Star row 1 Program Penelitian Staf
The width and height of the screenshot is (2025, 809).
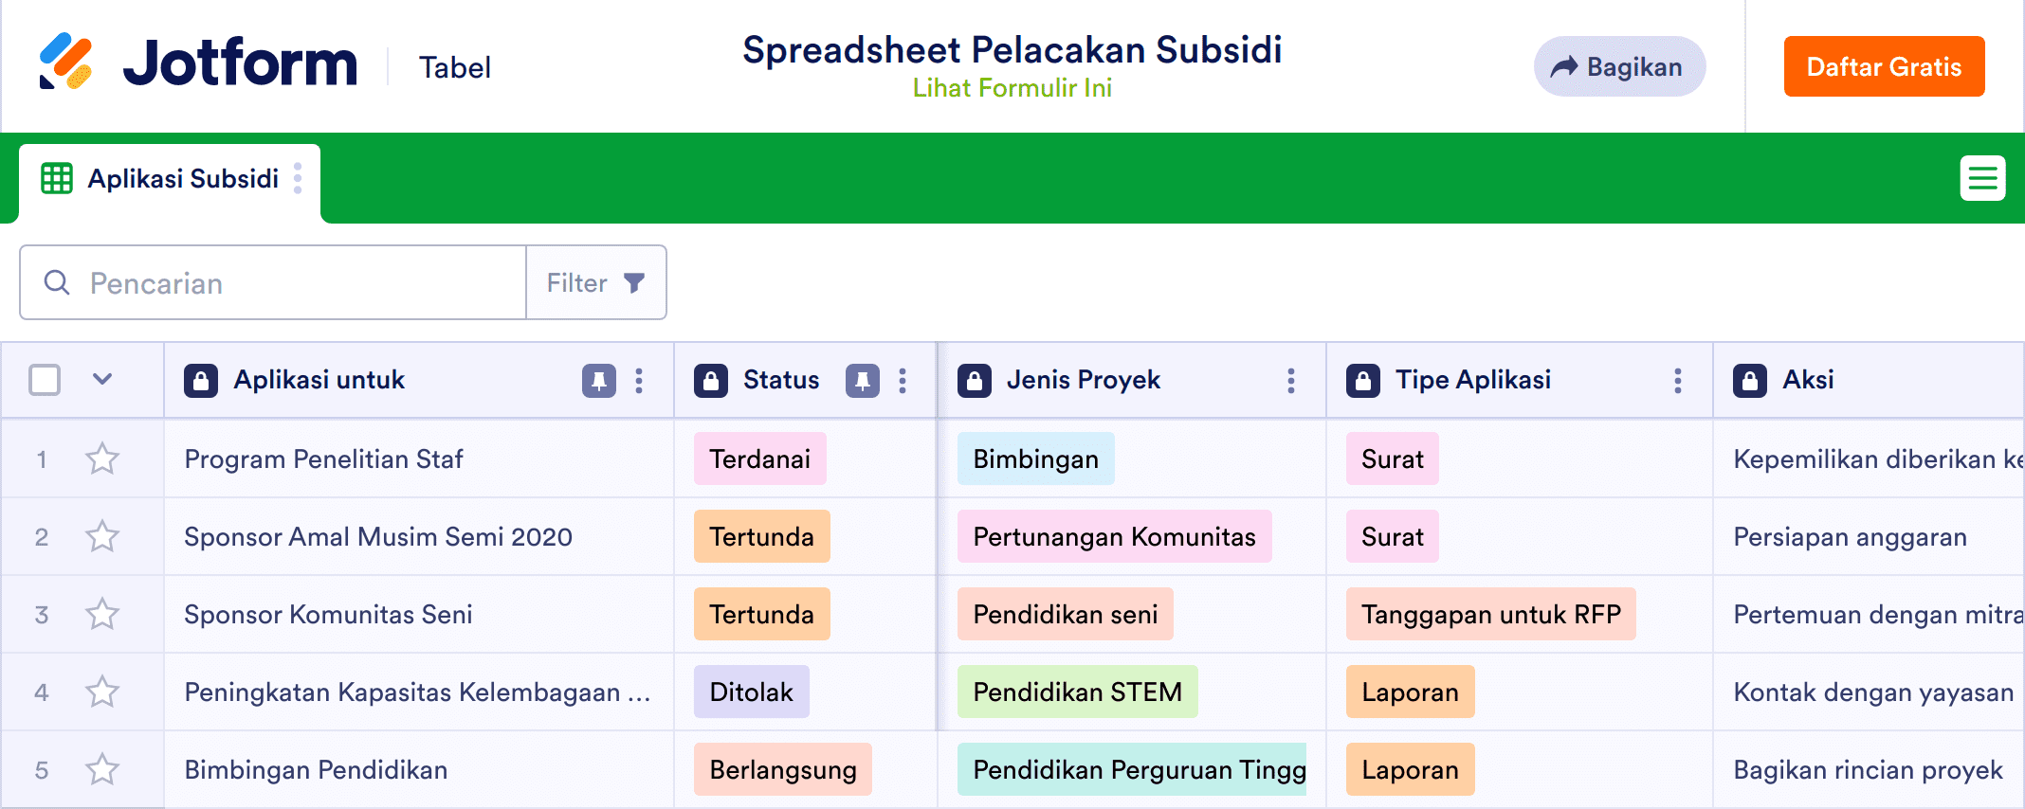coord(102,459)
